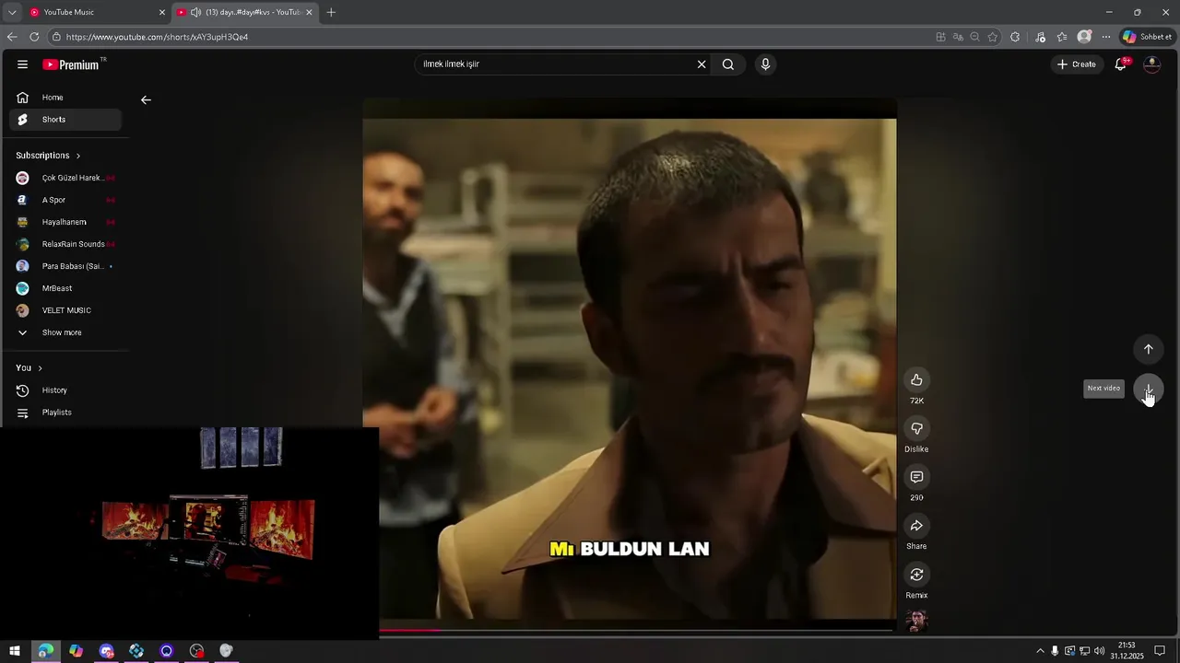Open the YouTube account avatar menu

[1151, 64]
